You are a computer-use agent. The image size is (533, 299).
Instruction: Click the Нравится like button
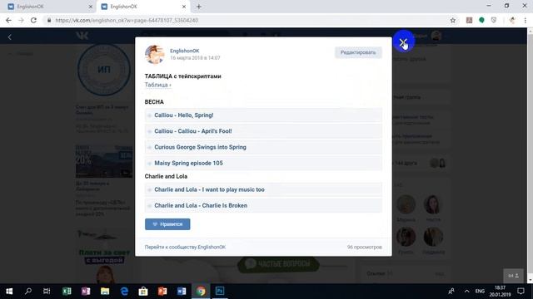click(x=167, y=224)
